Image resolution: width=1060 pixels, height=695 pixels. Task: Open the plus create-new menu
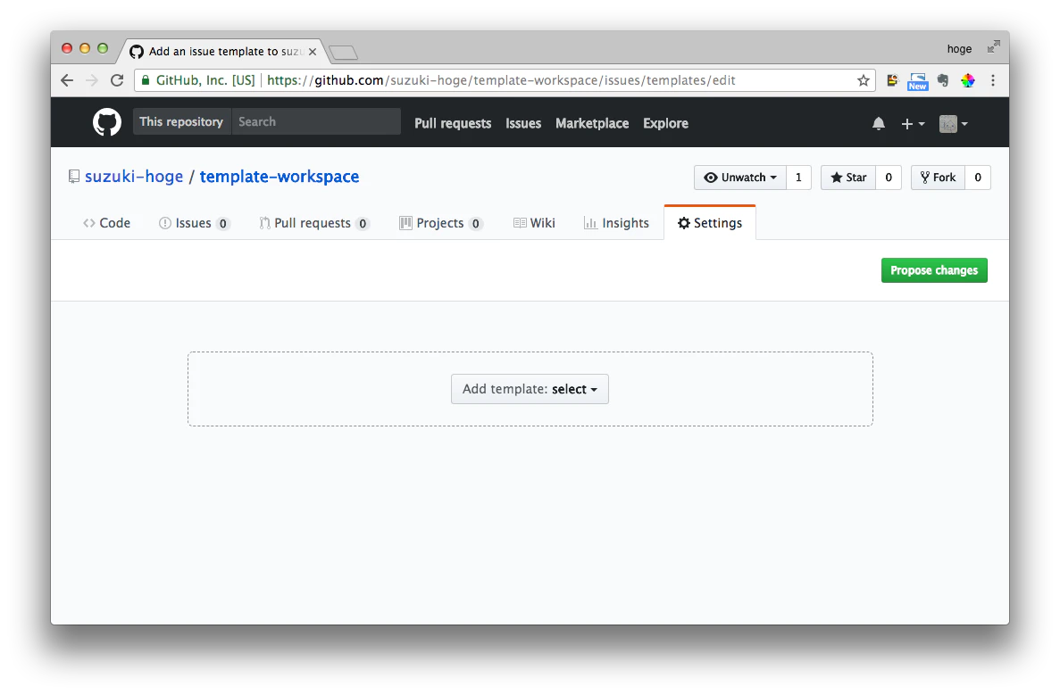click(913, 124)
